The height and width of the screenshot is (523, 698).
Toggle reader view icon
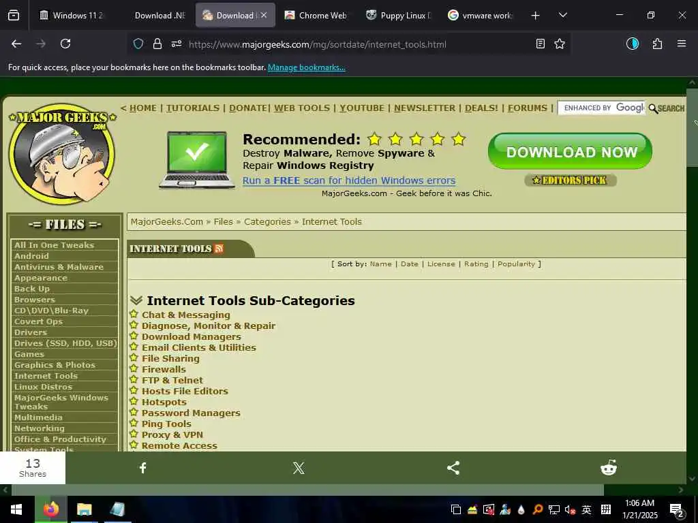coord(541,44)
